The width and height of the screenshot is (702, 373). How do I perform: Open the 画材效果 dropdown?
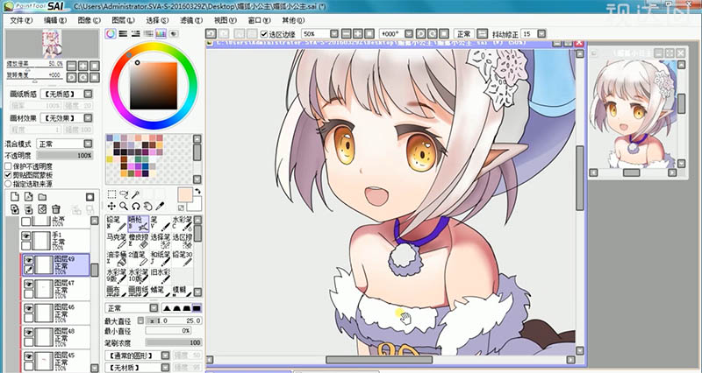click(89, 118)
